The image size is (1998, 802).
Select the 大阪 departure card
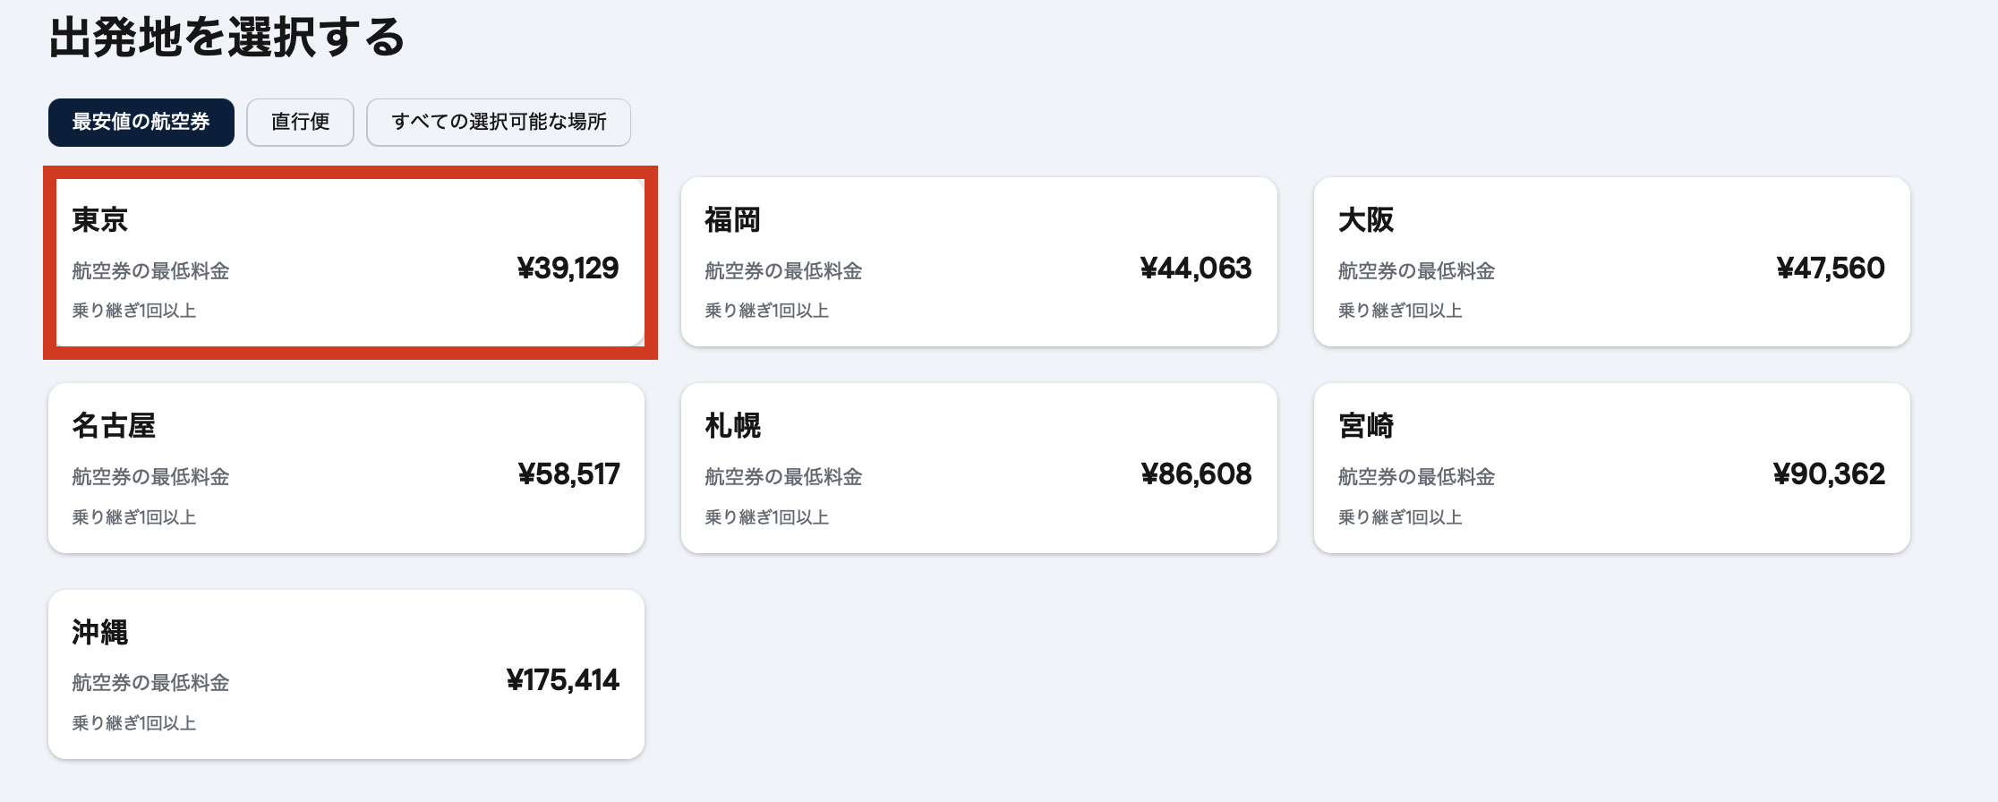(1611, 262)
